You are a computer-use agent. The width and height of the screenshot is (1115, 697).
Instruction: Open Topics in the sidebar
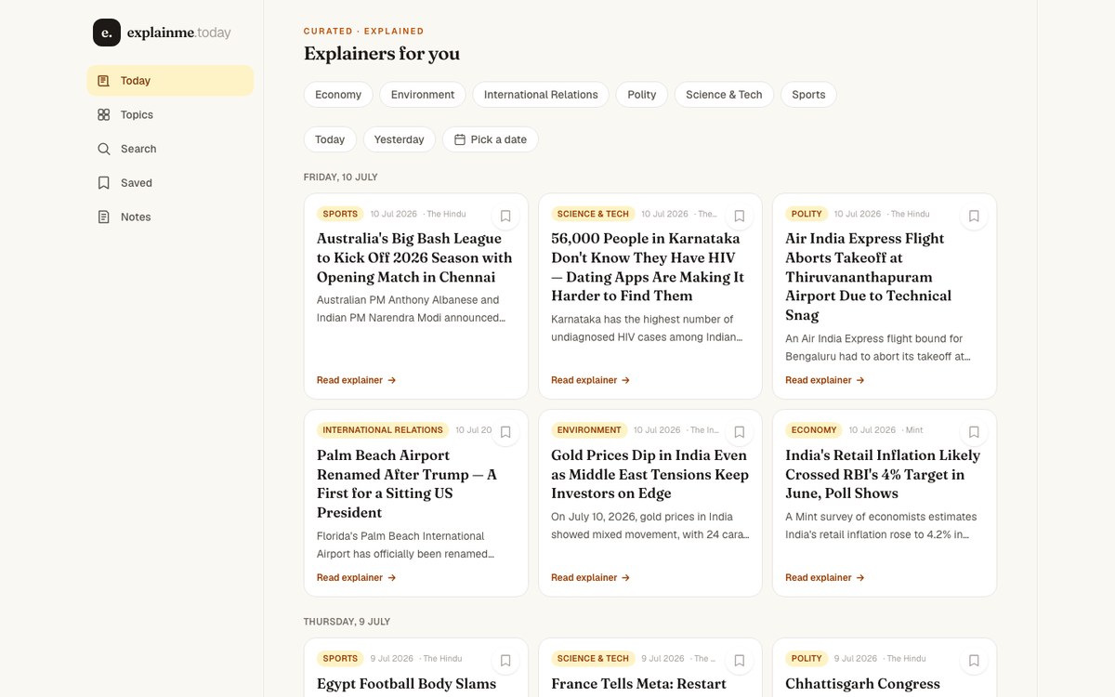[x=170, y=115]
